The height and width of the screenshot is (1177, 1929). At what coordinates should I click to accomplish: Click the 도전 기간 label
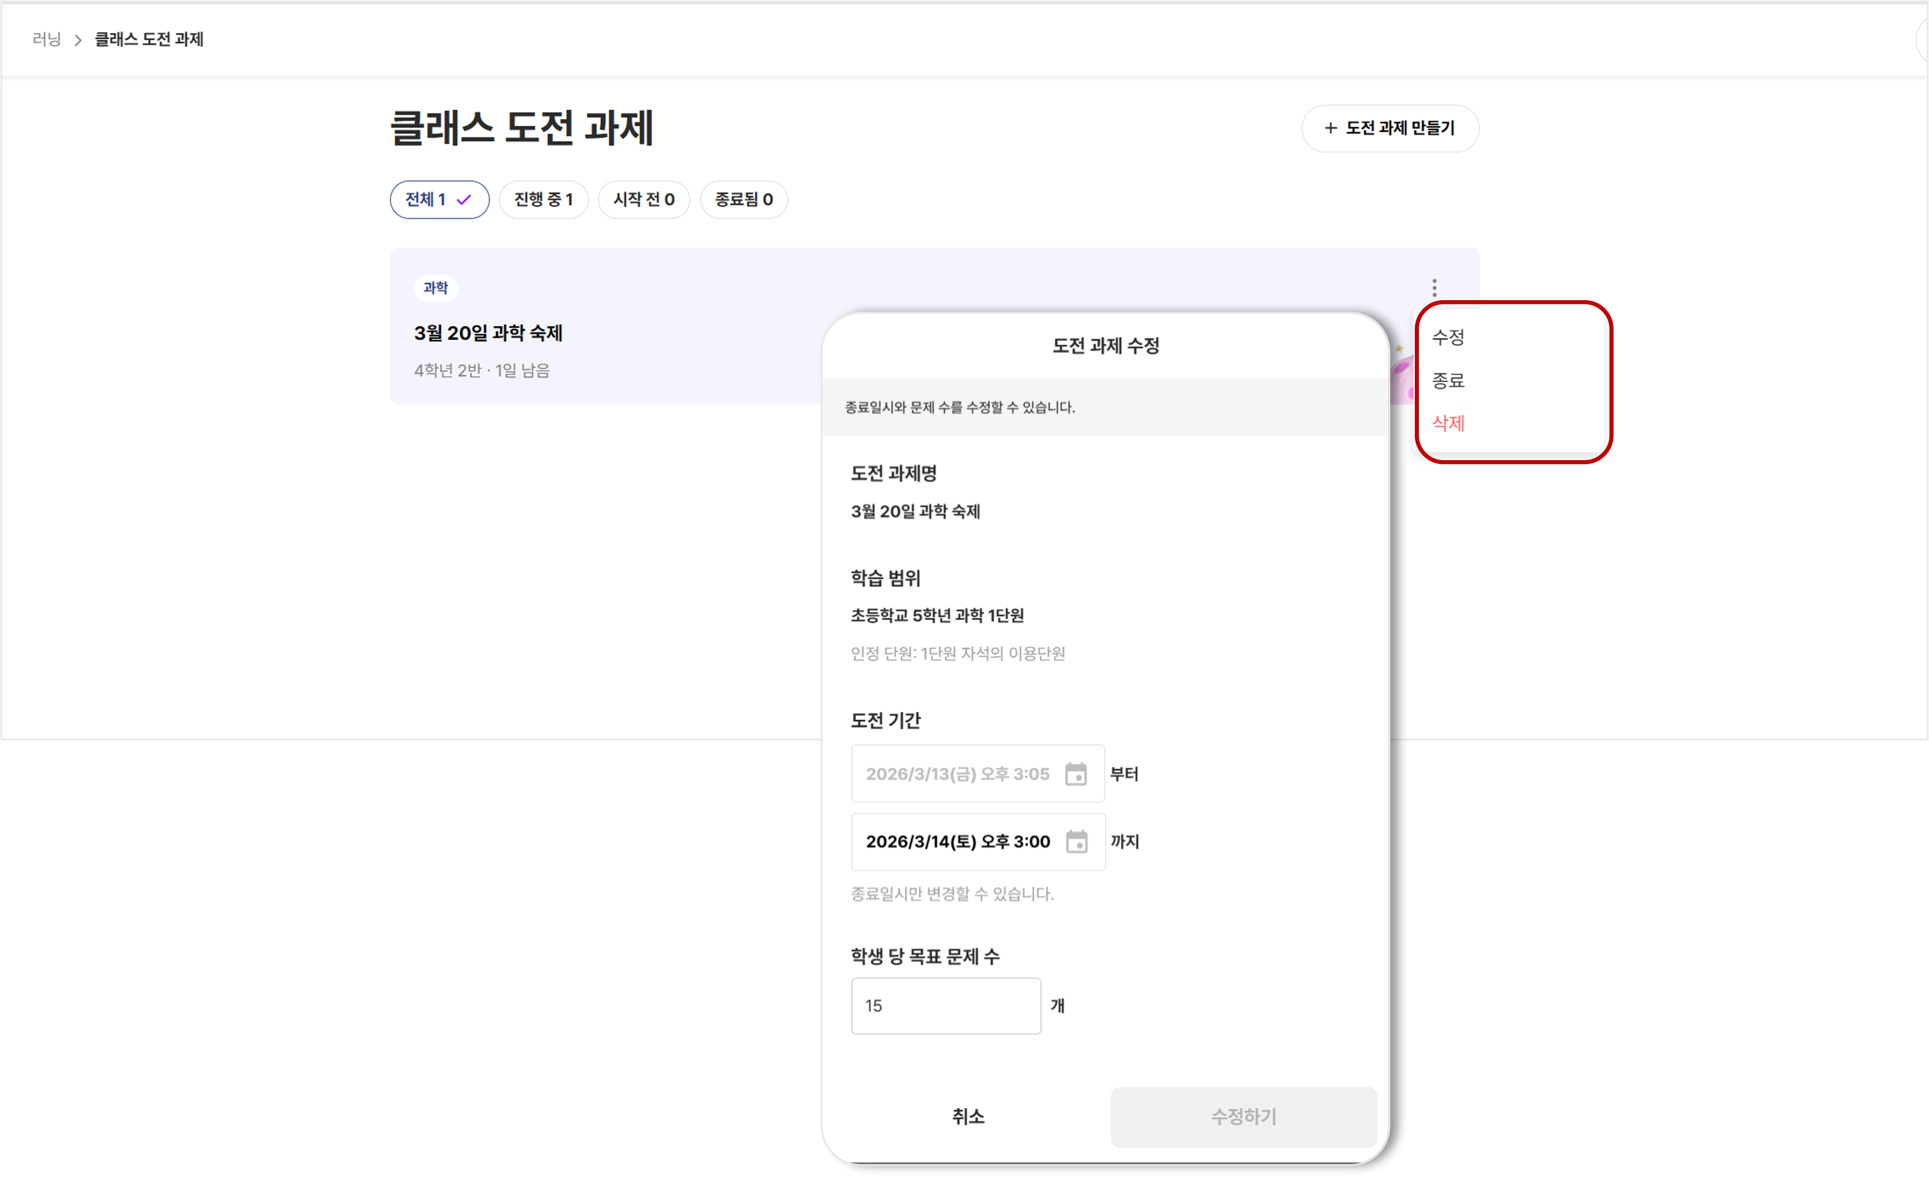[885, 721]
